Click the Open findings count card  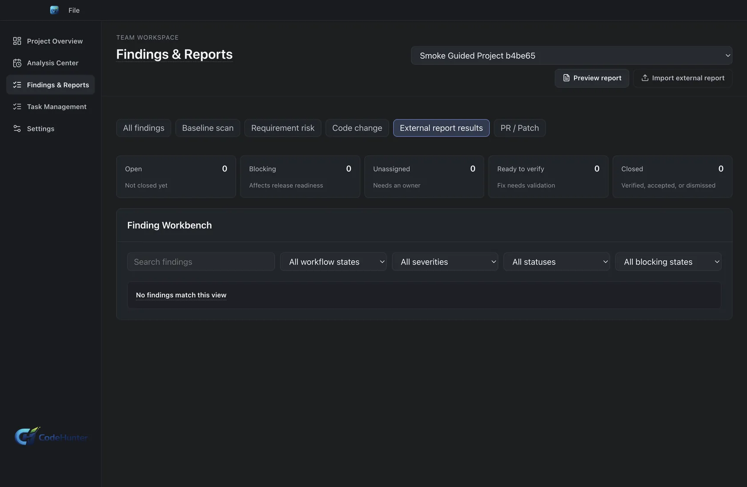[176, 176]
